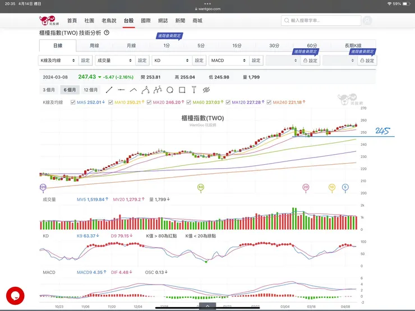Open the 網誌 menu item
Image resolution: width=415 pixels, height=311 pixels.
[x=163, y=21]
